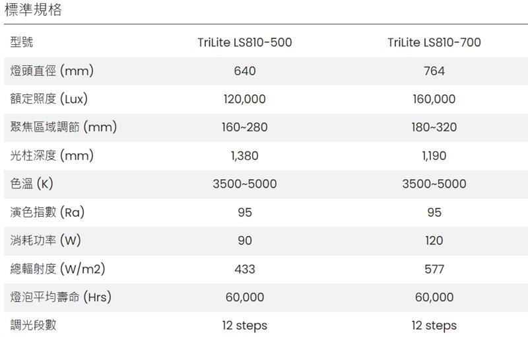Click the 12 steps value under LS810-500
Image resolution: width=528 pixels, height=337 pixels.
coord(245,326)
